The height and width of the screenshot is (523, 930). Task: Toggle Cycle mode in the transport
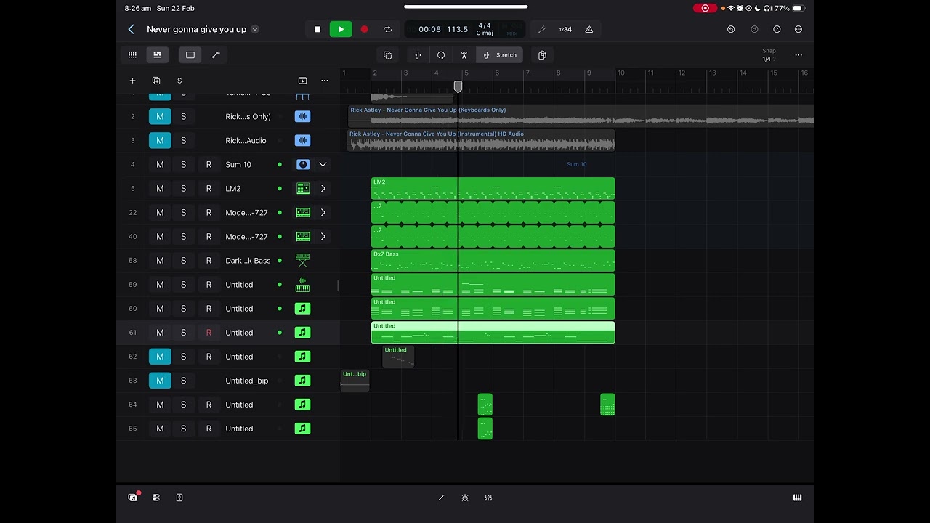[x=387, y=29]
